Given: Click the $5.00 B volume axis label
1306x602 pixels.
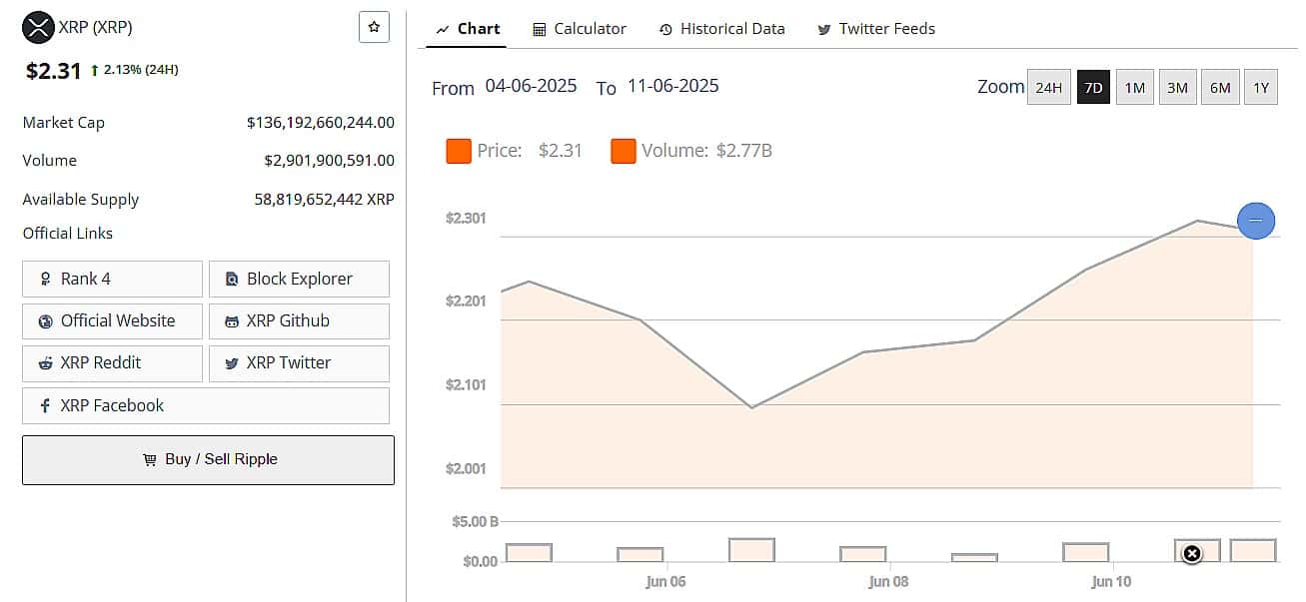Looking at the screenshot, I should 476,521.
